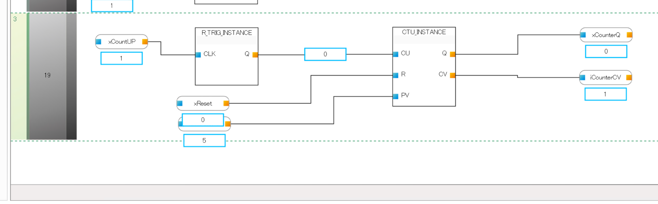Click the orange connector on xReset variable
This screenshot has height=204, width=658.
coord(226,103)
